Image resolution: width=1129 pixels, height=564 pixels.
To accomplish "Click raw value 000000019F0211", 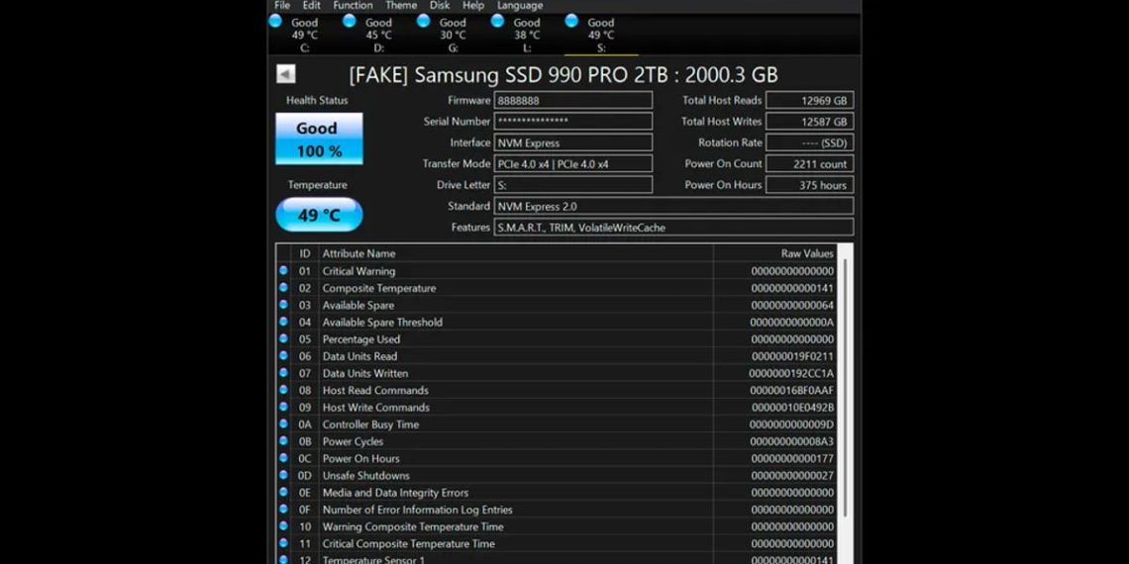I will coord(792,356).
